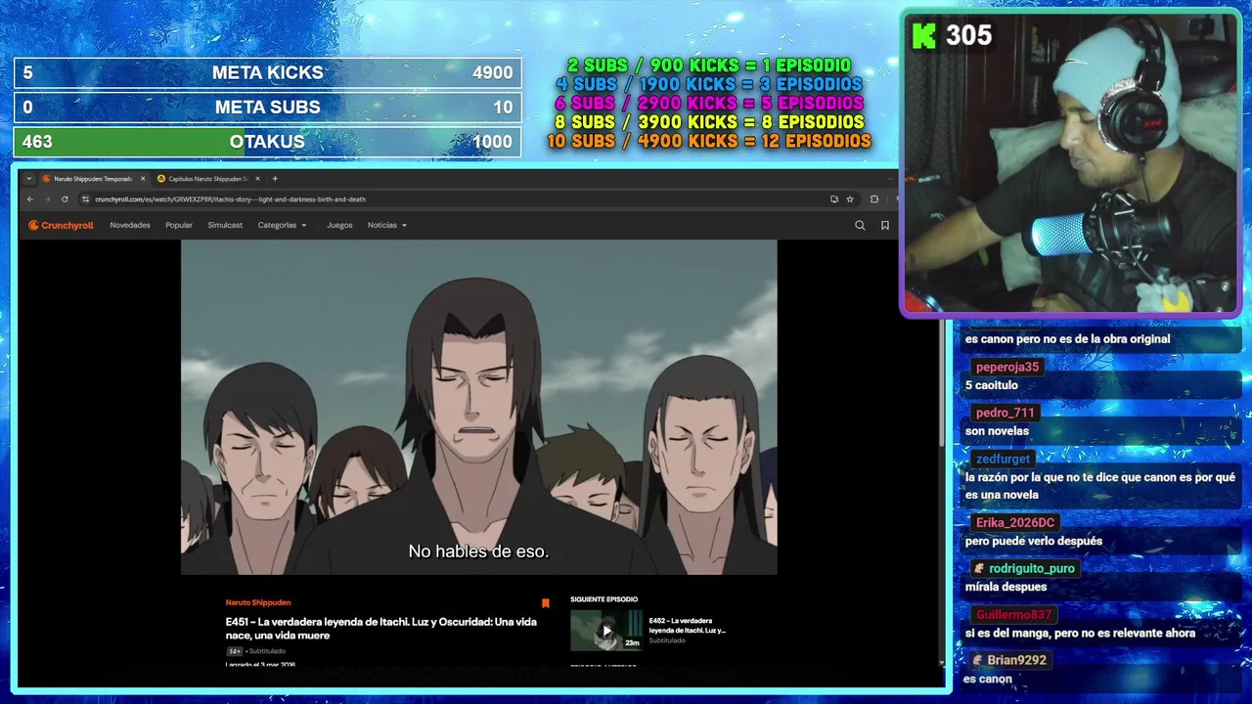Viewport: 1252px width, 704px height.
Task: Click the screen cast icon in address bar
Action: pyautogui.click(x=834, y=198)
